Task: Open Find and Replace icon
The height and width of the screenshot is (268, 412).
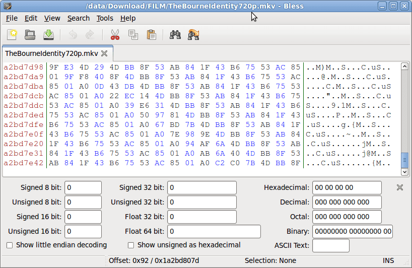Action: tap(193, 35)
